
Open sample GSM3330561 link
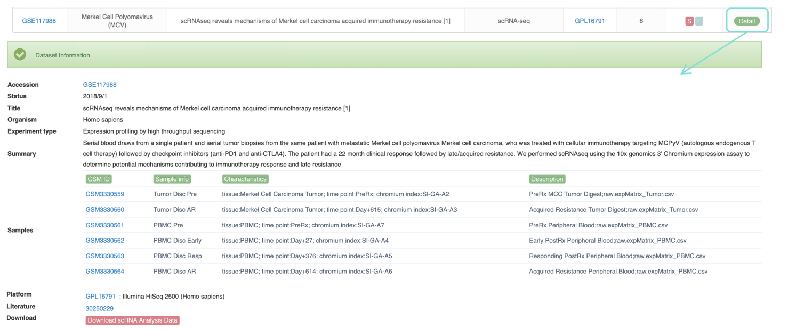[104, 225]
